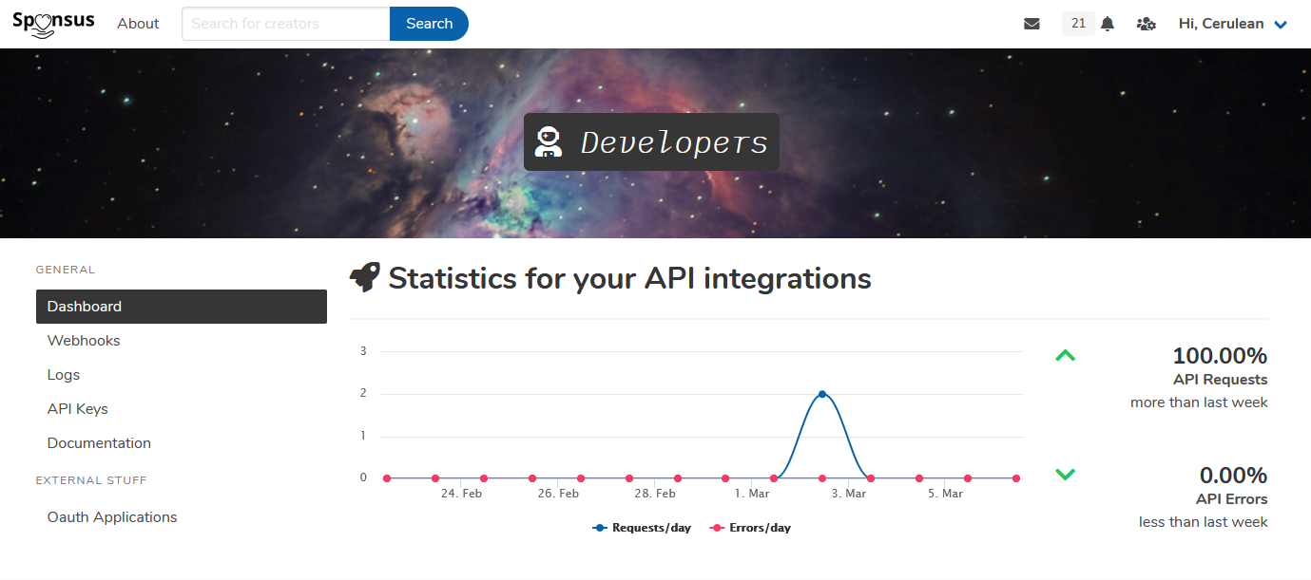The image size is (1311, 580).
Task: Focus the Search for creators field
Action: 286,24
